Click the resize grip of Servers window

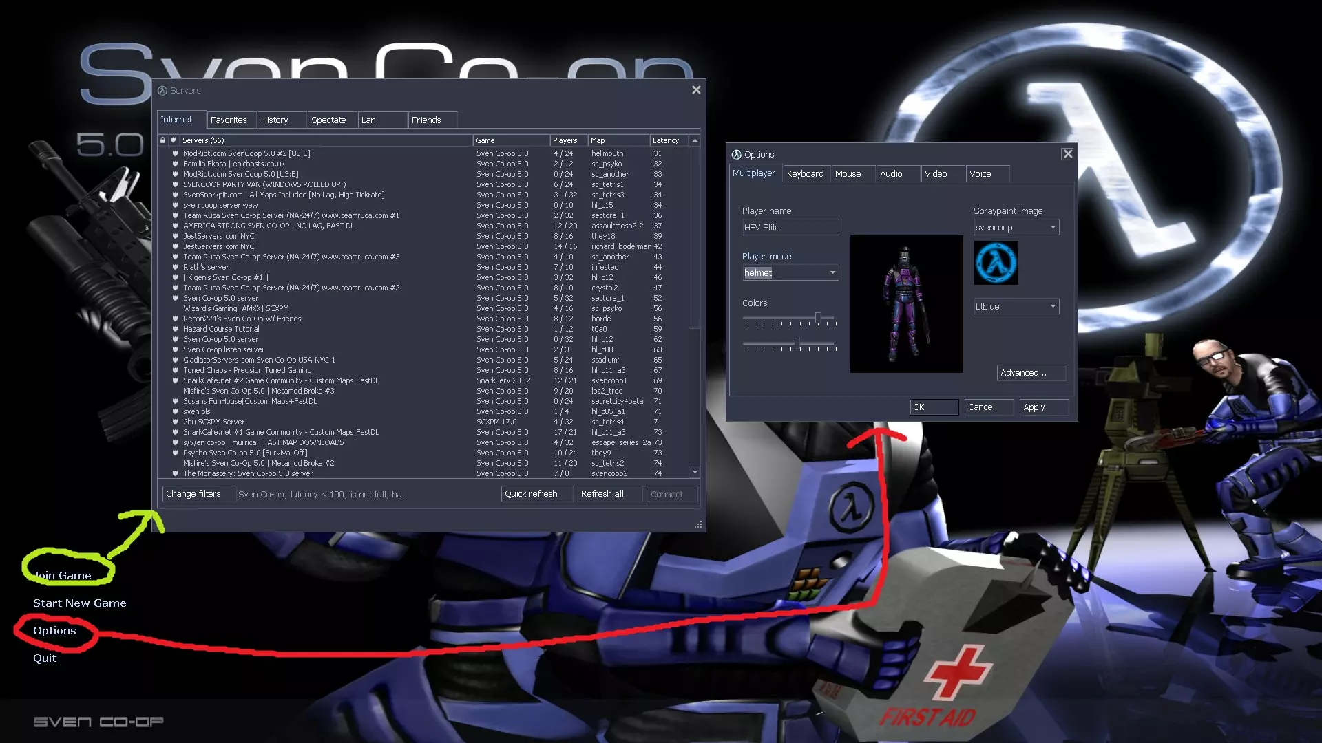point(698,525)
